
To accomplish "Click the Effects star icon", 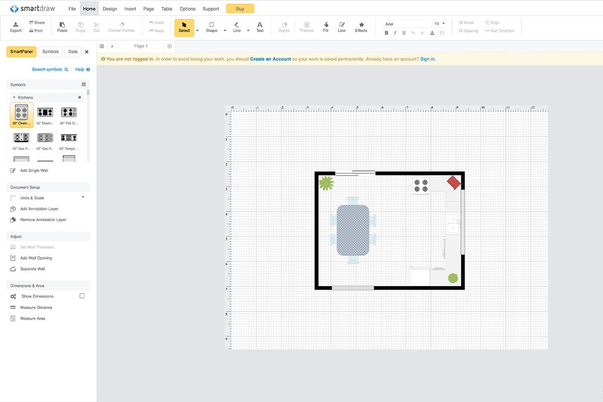I will point(361,27).
